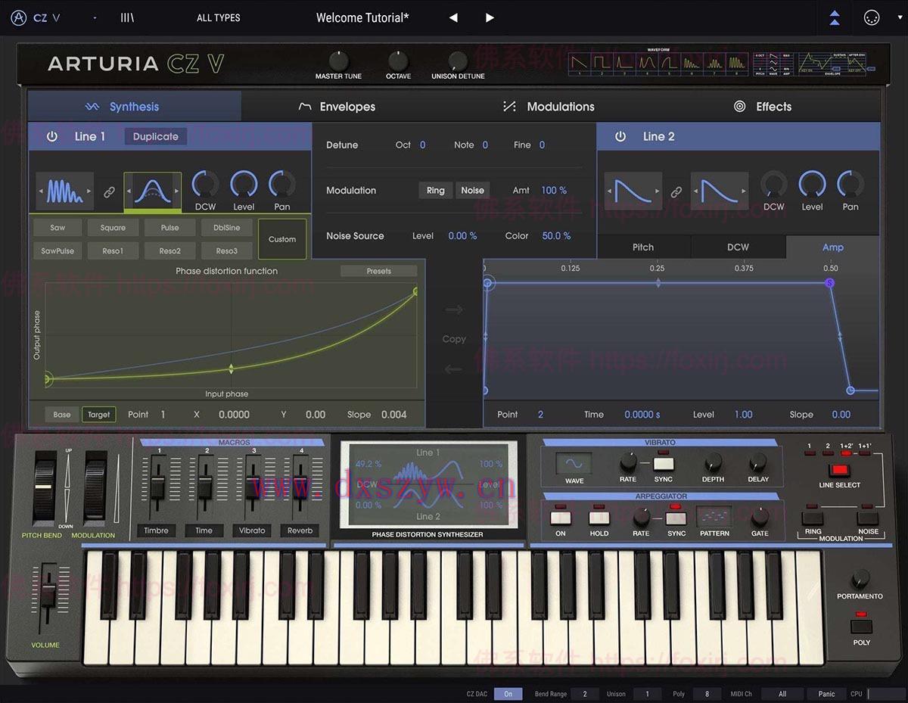This screenshot has width=908, height=703.
Task: Select the Saw waveform button
Action: pos(58,228)
